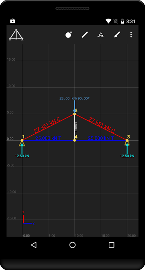
Task: Tap the Play Store notification icon
Action: pyautogui.click(x=13, y=21)
